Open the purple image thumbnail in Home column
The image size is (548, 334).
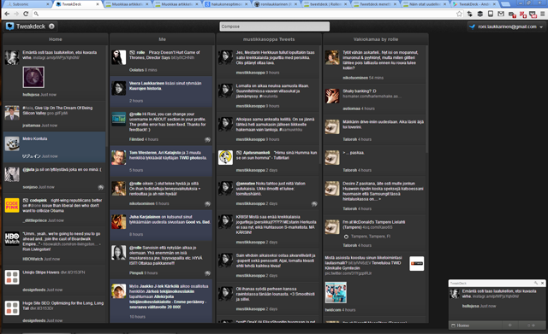click(33, 77)
